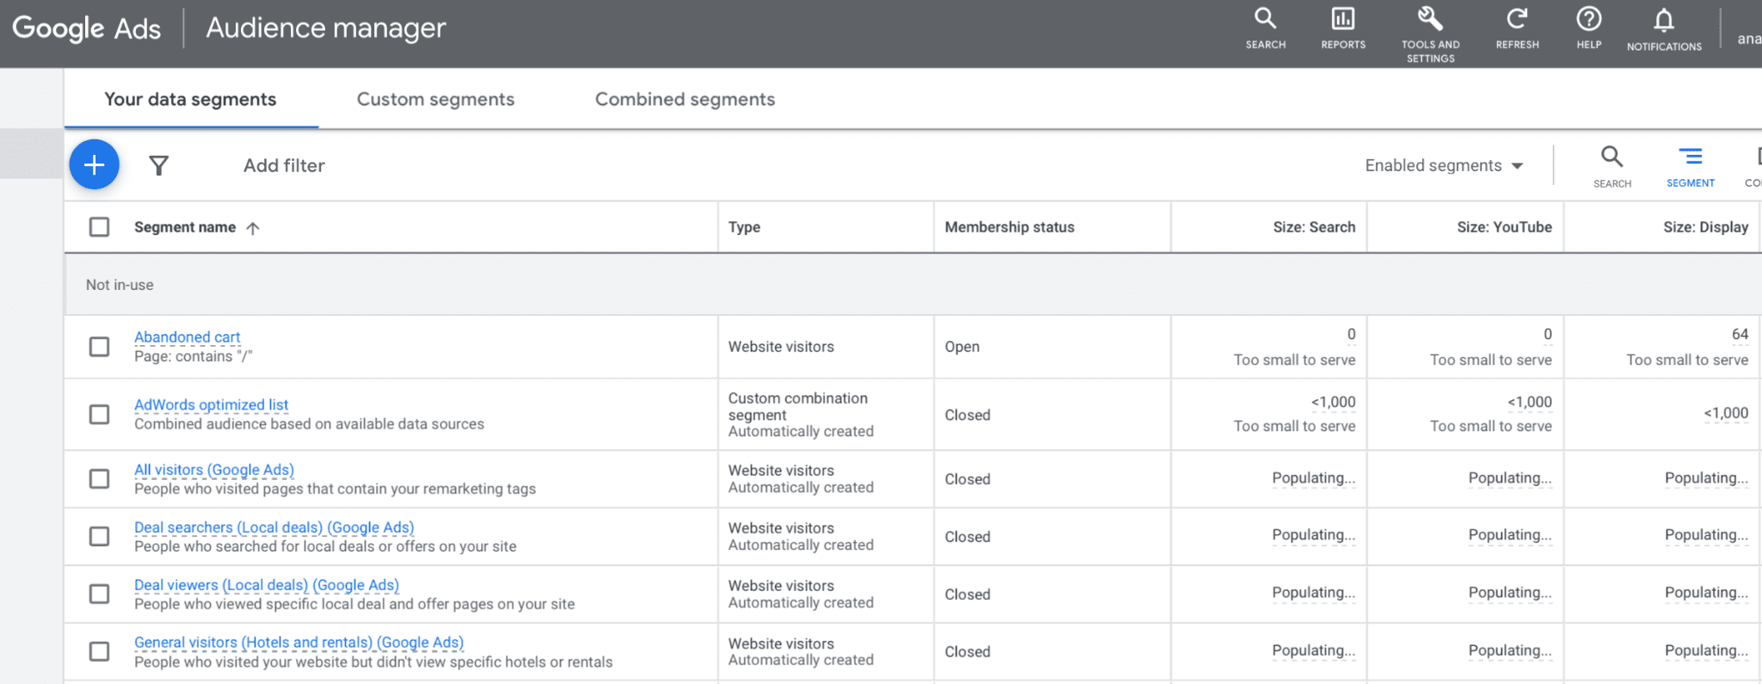The width and height of the screenshot is (1762, 684).
Task: Click Page: contains "/" description text
Action: tap(193, 356)
